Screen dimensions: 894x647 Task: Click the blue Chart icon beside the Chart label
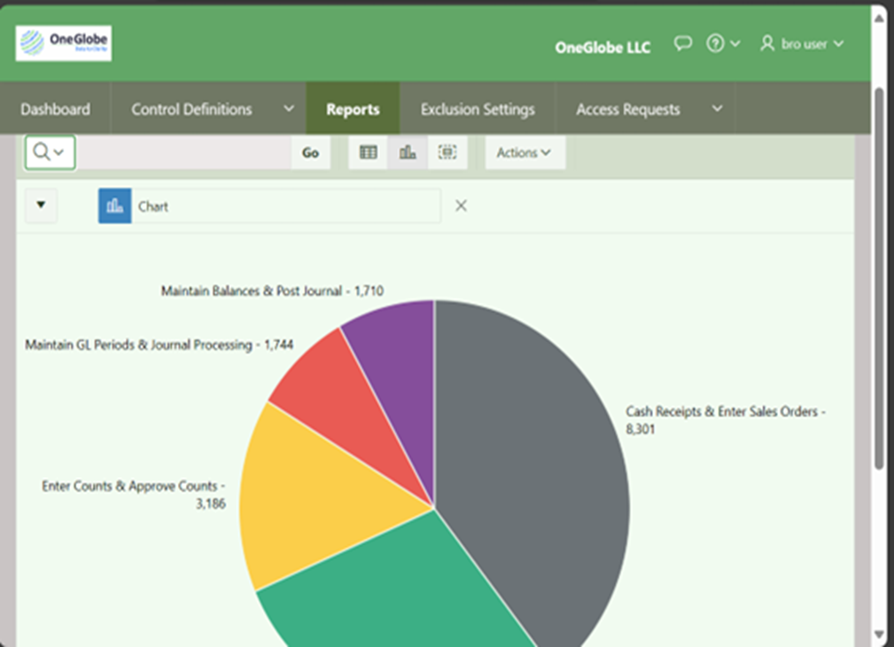point(114,205)
